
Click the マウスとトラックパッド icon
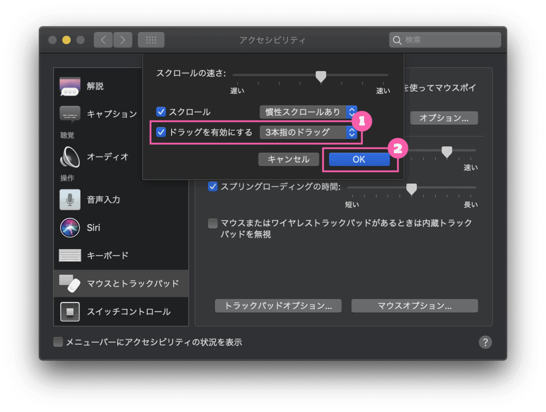pyautogui.click(x=70, y=283)
